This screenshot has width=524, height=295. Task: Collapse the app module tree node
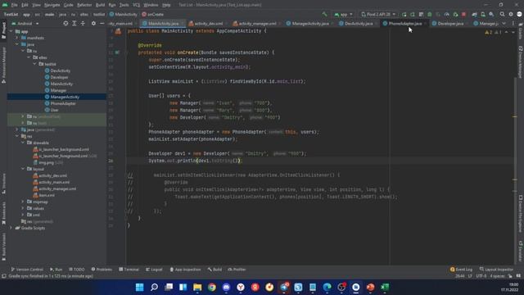click(x=11, y=31)
